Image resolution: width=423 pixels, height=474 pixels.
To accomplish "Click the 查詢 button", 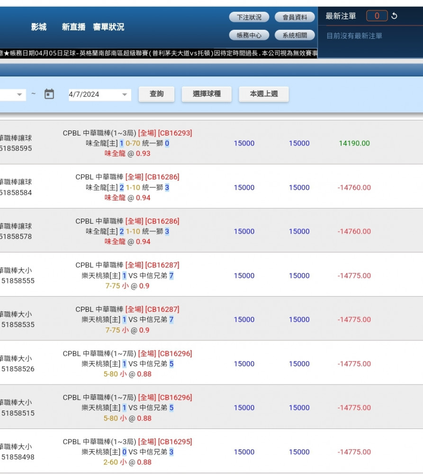I will coord(156,94).
